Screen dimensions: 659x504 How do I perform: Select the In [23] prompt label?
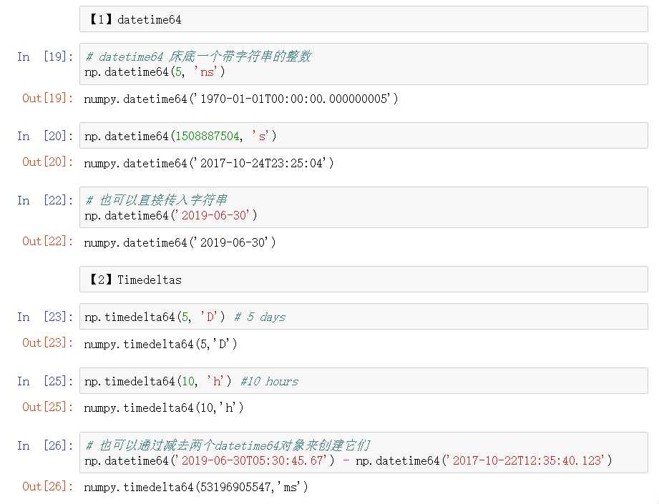click(45, 317)
